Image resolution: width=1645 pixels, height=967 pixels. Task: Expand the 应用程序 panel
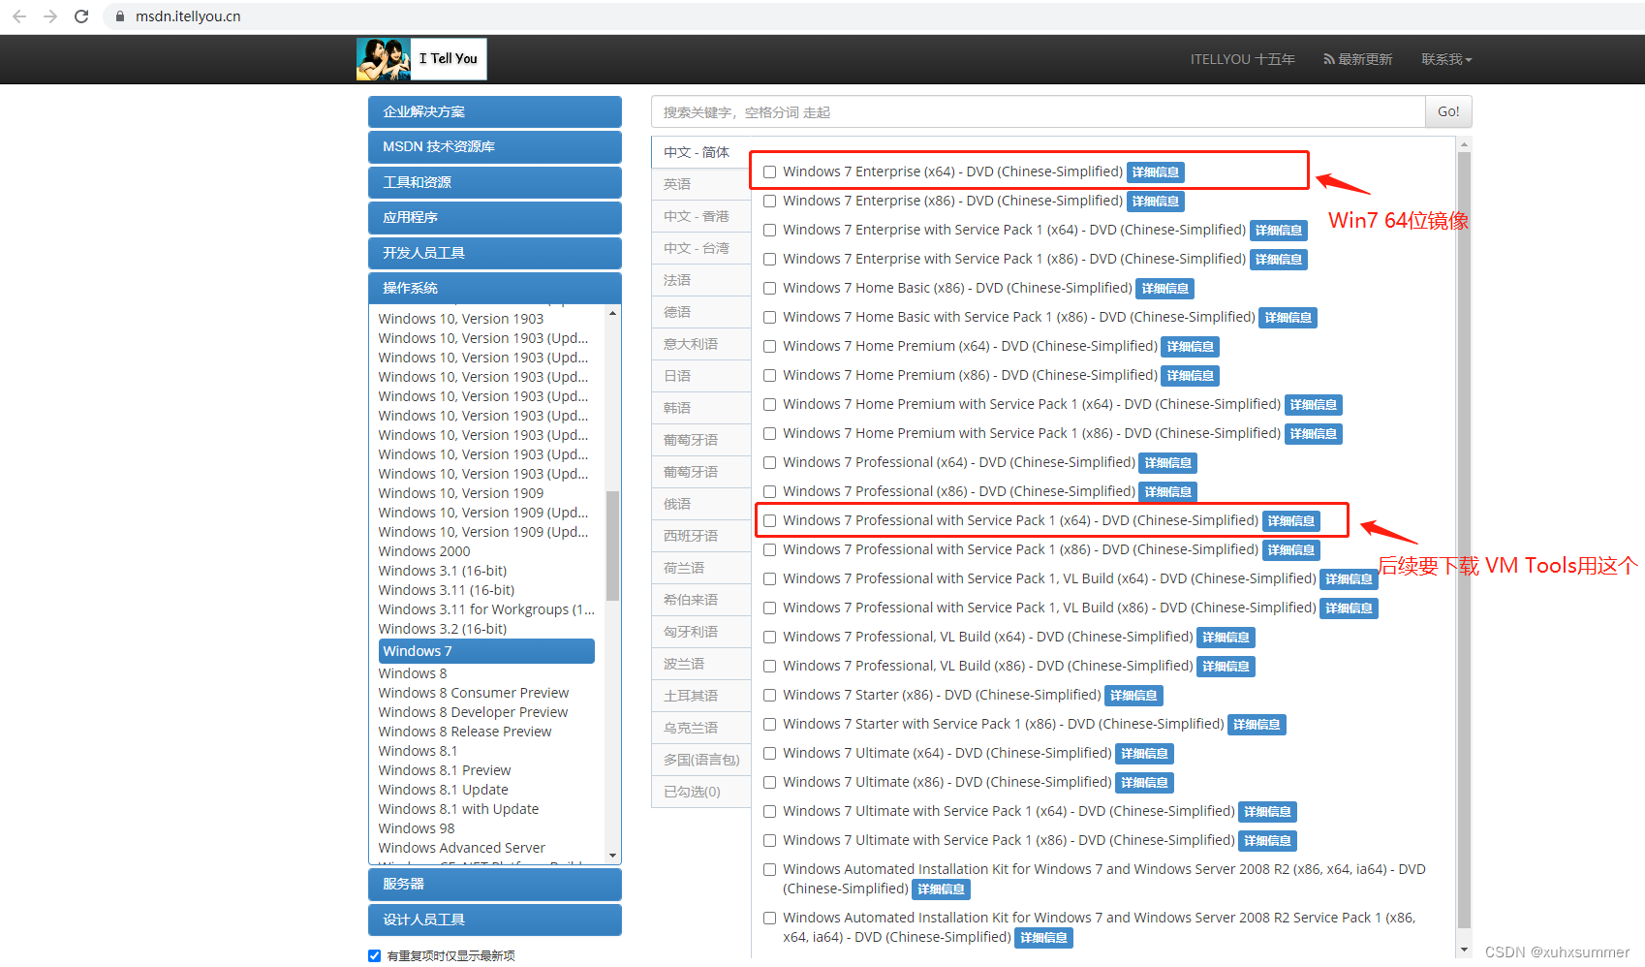(x=495, y=218)
